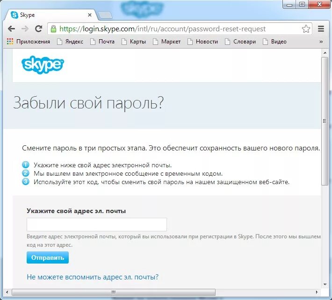The width and height of the screenshot is (332, 300).
Task: Click the green padlock security icon
Action: [x=54, y=29]
